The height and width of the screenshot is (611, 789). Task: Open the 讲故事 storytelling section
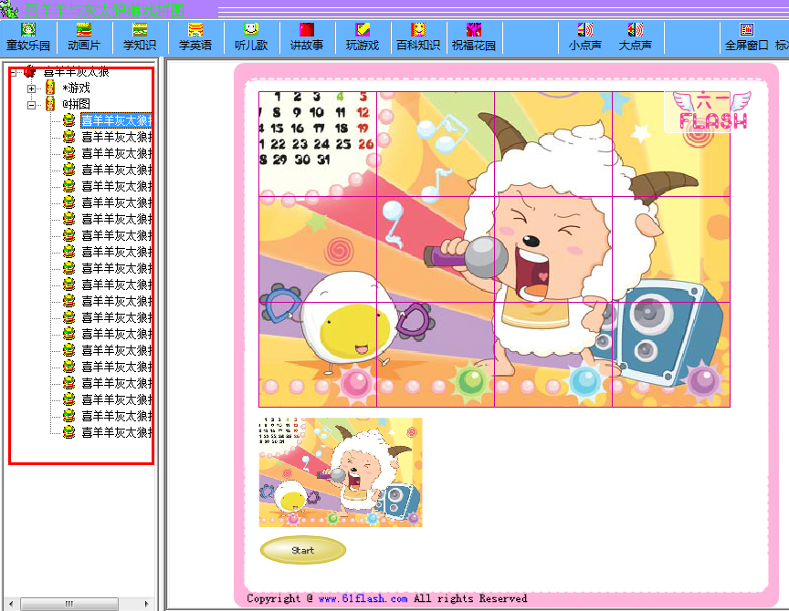click(x=307, y=37)
